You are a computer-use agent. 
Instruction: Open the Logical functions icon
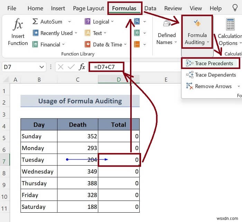coord(87,21)
